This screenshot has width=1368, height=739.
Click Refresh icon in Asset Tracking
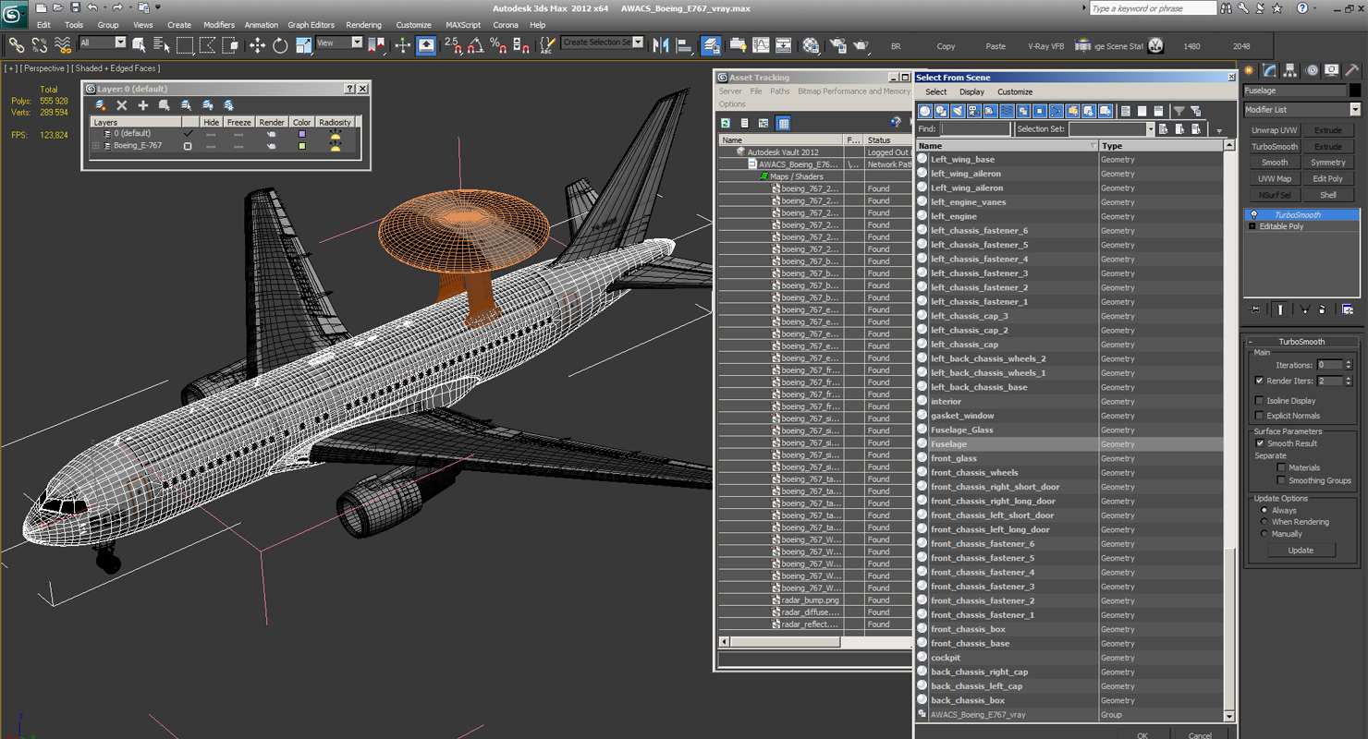(726, 123)
